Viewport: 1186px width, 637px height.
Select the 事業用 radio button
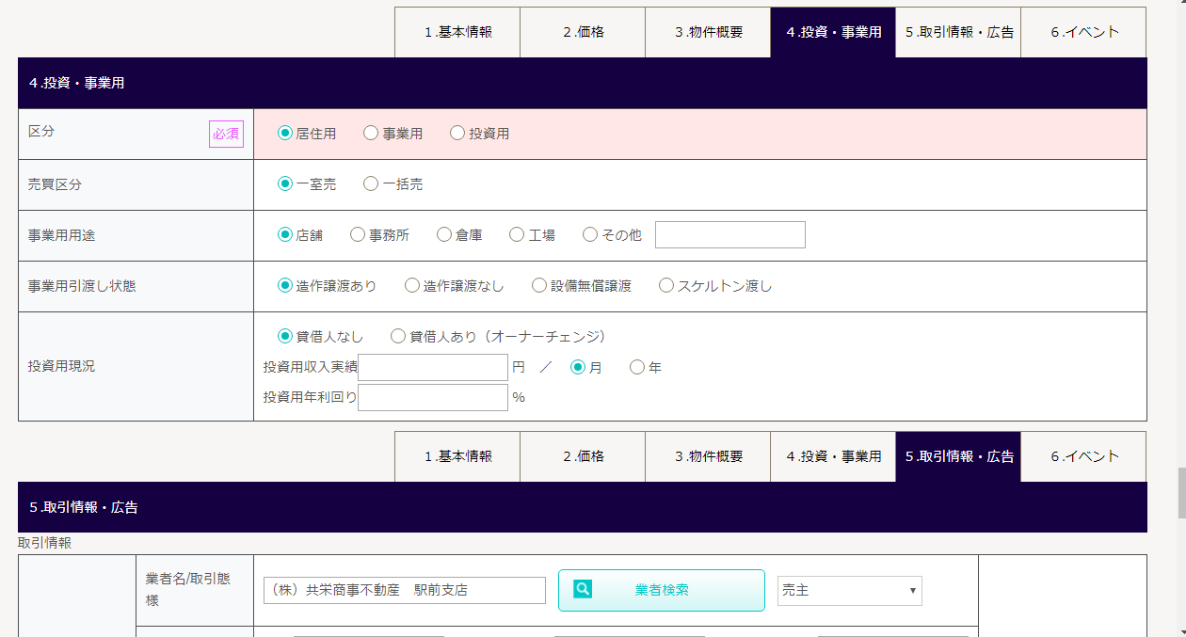tap(371, 134)
